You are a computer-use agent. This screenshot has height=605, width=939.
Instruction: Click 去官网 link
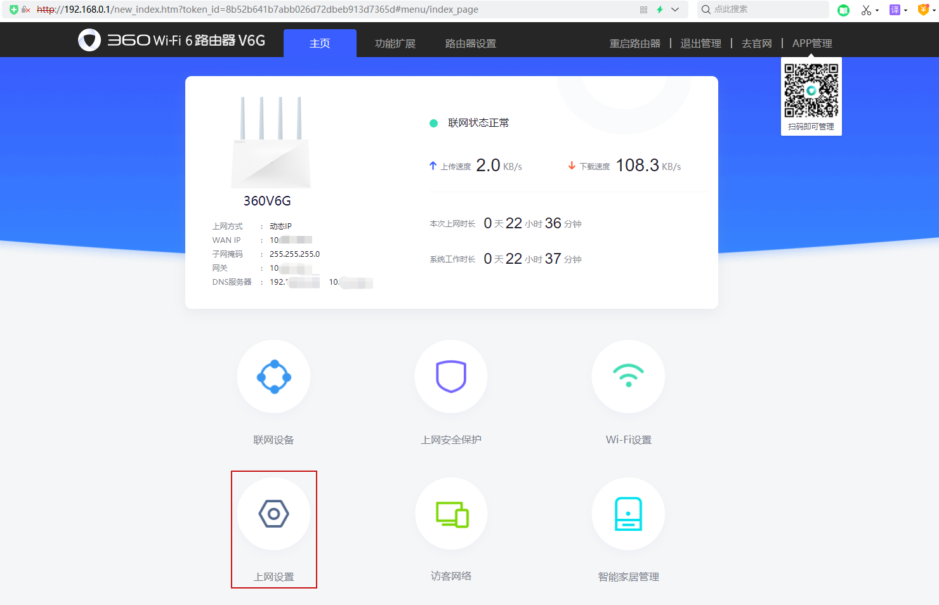pyautogui.click(x=756, y=43)
